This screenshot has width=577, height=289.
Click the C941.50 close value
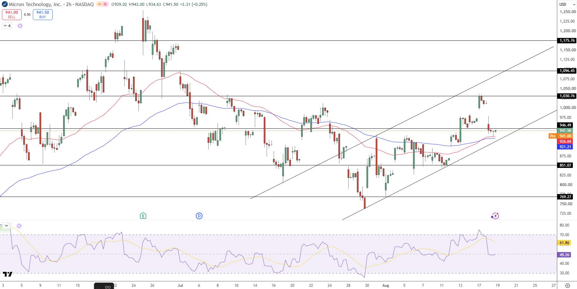170,4
